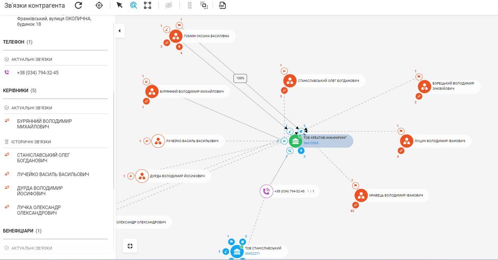Select ЛУЧЕЙКО ВАСИЛЬ ВАСИЛЬОВИЧ in historical links list
498x260 pixels.
point(53,174)
